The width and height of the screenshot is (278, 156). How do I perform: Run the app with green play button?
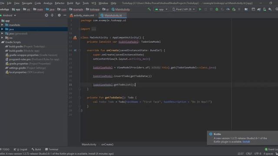(x=200, y=9)
